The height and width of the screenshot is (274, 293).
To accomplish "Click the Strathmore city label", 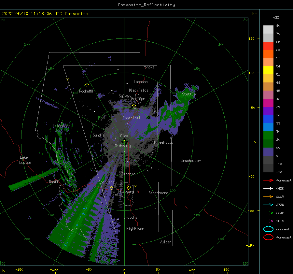I will [x=158, y=193].
